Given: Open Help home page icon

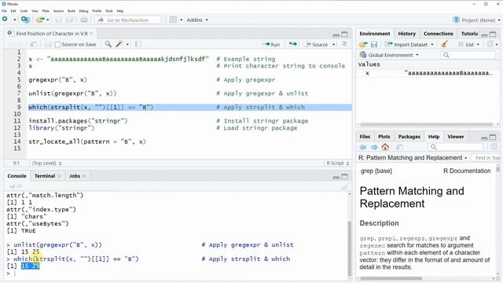Looking at the screenshot, I should click(x=385, y=147).
